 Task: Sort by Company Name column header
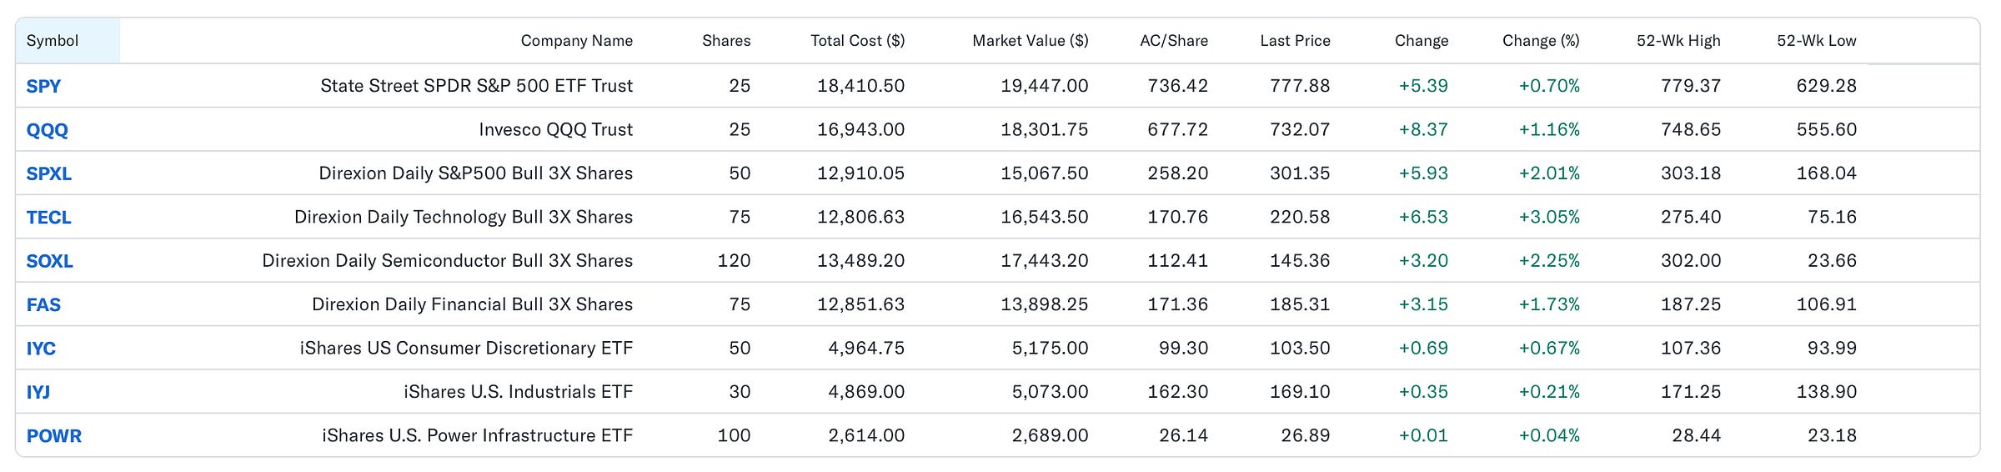[577, 41]
